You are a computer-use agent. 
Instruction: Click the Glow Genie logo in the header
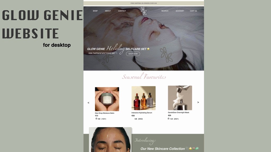[143, 11]
